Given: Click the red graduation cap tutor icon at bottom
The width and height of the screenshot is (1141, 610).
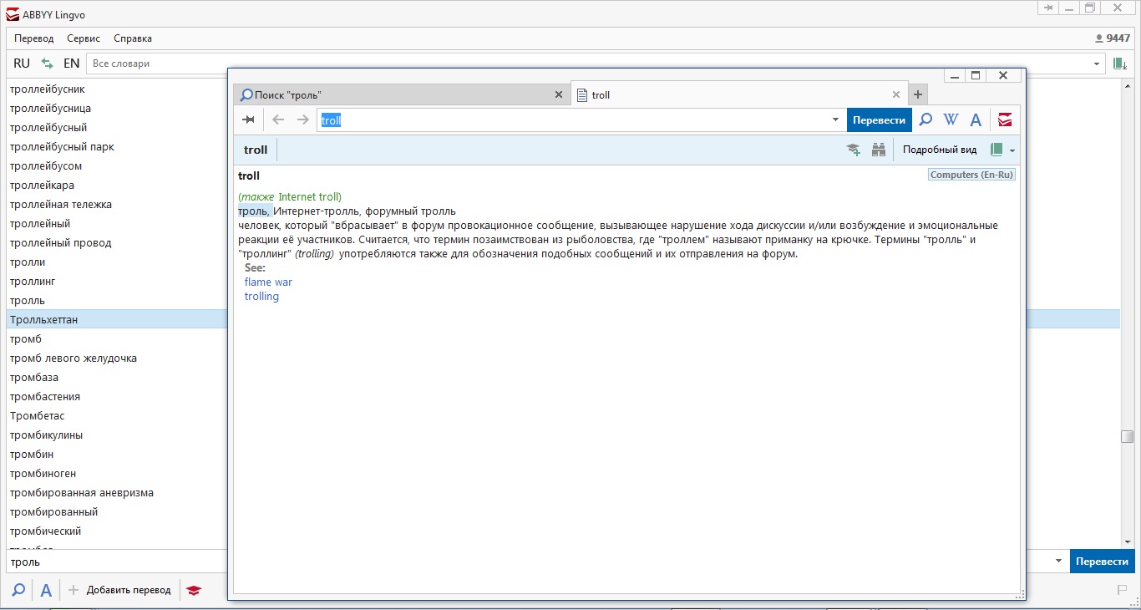Looking at the screenshot, I should [x=194, y=590].
